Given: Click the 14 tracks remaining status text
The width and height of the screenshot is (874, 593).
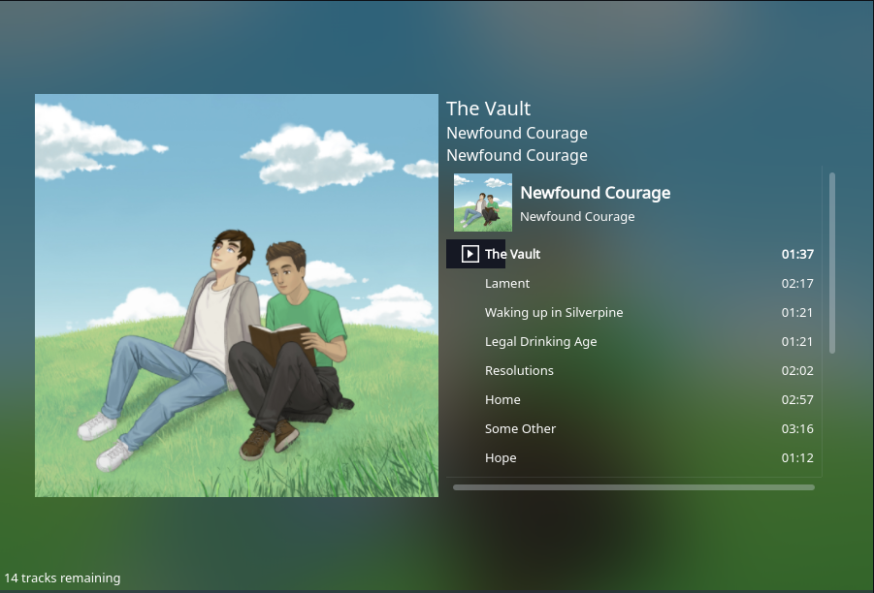Looking at the screenshot, I should click(62, 577).
